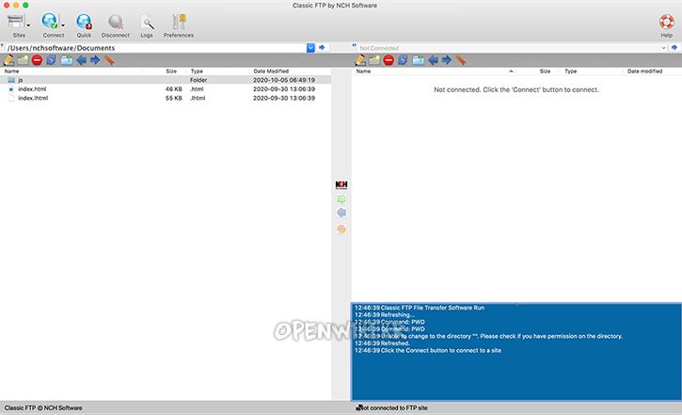
Task: Sort local files by Date Modified column
Action: tap(271, 71)
